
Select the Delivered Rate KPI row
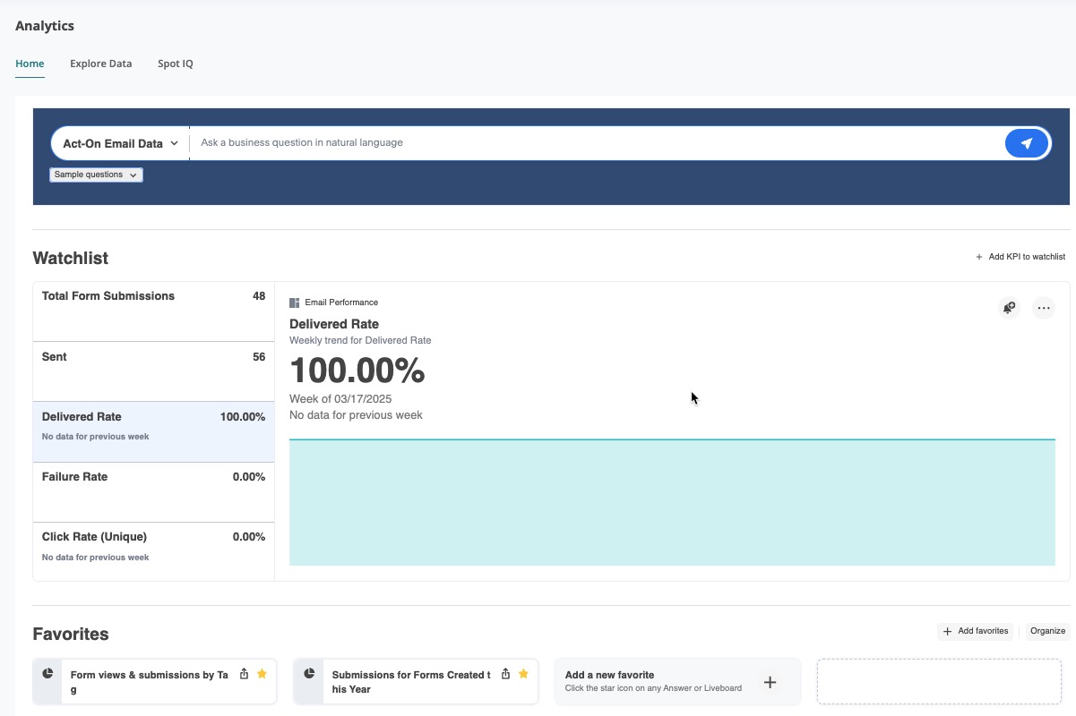[154, 431]
